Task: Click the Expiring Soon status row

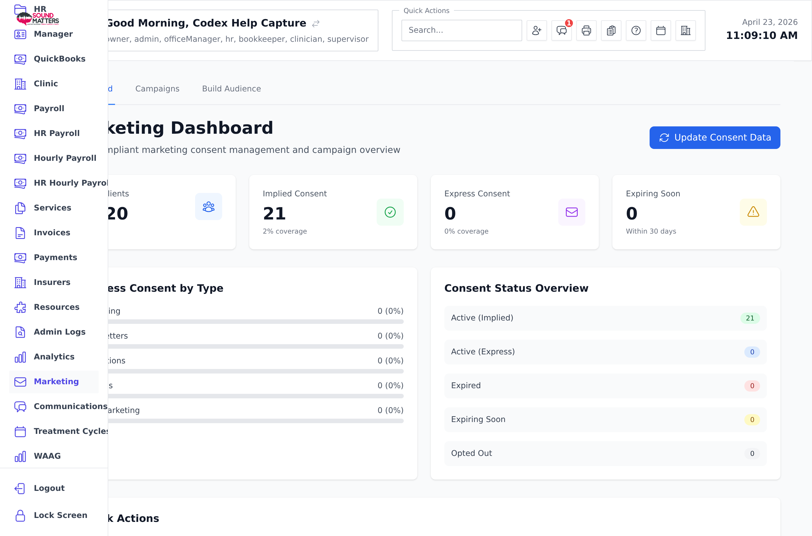Action: (x=605, y=419)
